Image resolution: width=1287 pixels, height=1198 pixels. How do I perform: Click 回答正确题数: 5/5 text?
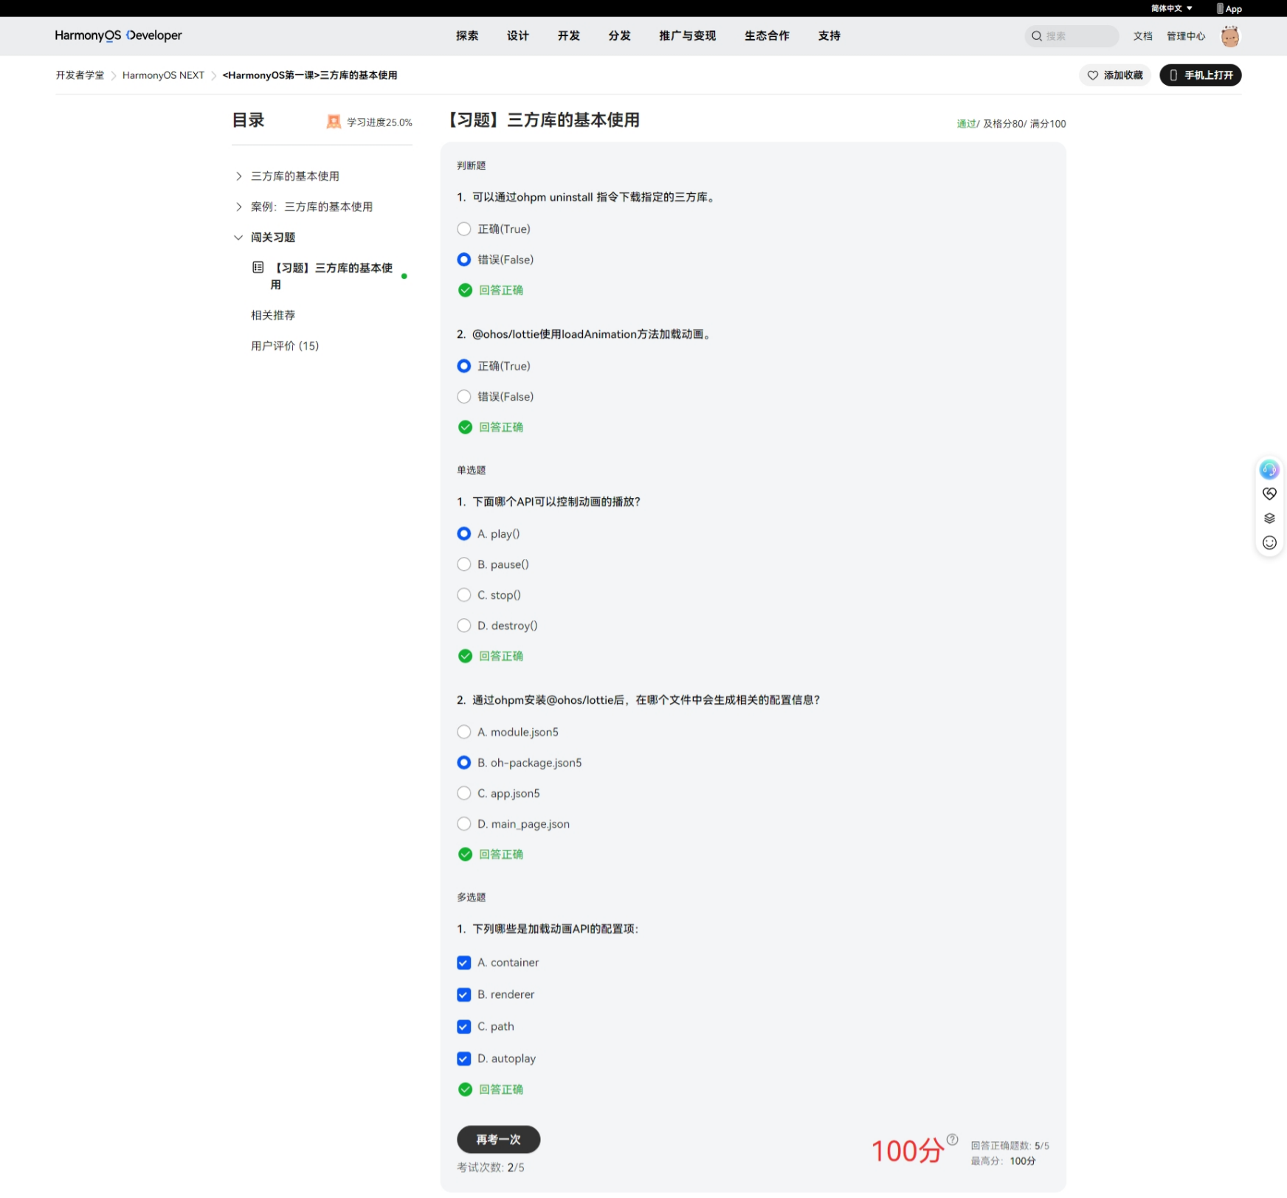pyautogui.click(x=1010, y=1146)
